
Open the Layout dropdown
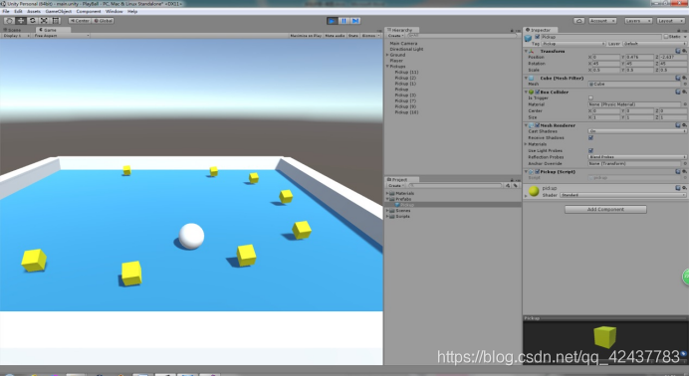pyautogui.click(x=671, y=21)
